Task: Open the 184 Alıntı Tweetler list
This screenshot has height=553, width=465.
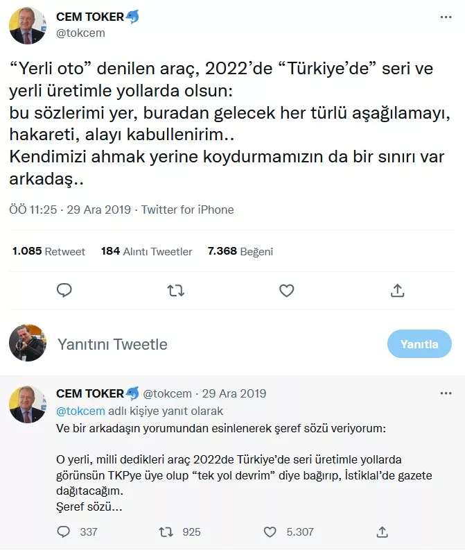Action: coord(146,251)
